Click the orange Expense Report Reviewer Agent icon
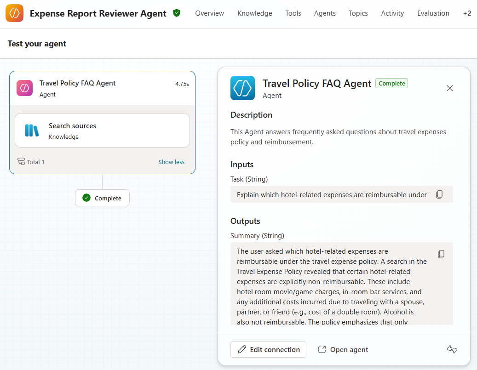477x370 pixels. (x=14, y=13)
